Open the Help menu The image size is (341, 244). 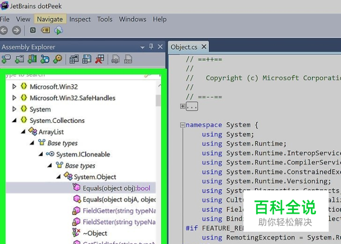pyautogui.click(x=160, y=19)
